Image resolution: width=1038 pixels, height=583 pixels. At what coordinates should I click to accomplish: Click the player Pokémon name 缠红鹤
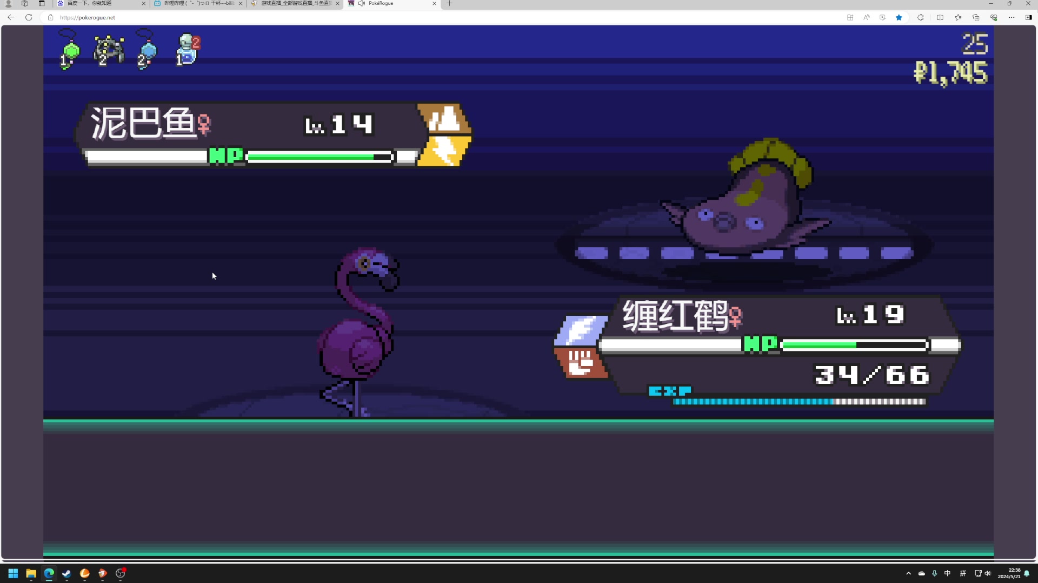coord(675,315)
